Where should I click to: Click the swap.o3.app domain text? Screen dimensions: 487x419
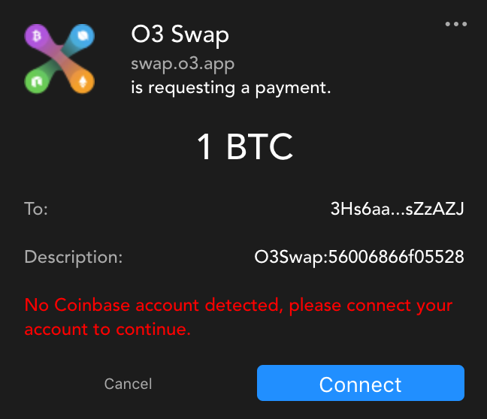point(183,65)
